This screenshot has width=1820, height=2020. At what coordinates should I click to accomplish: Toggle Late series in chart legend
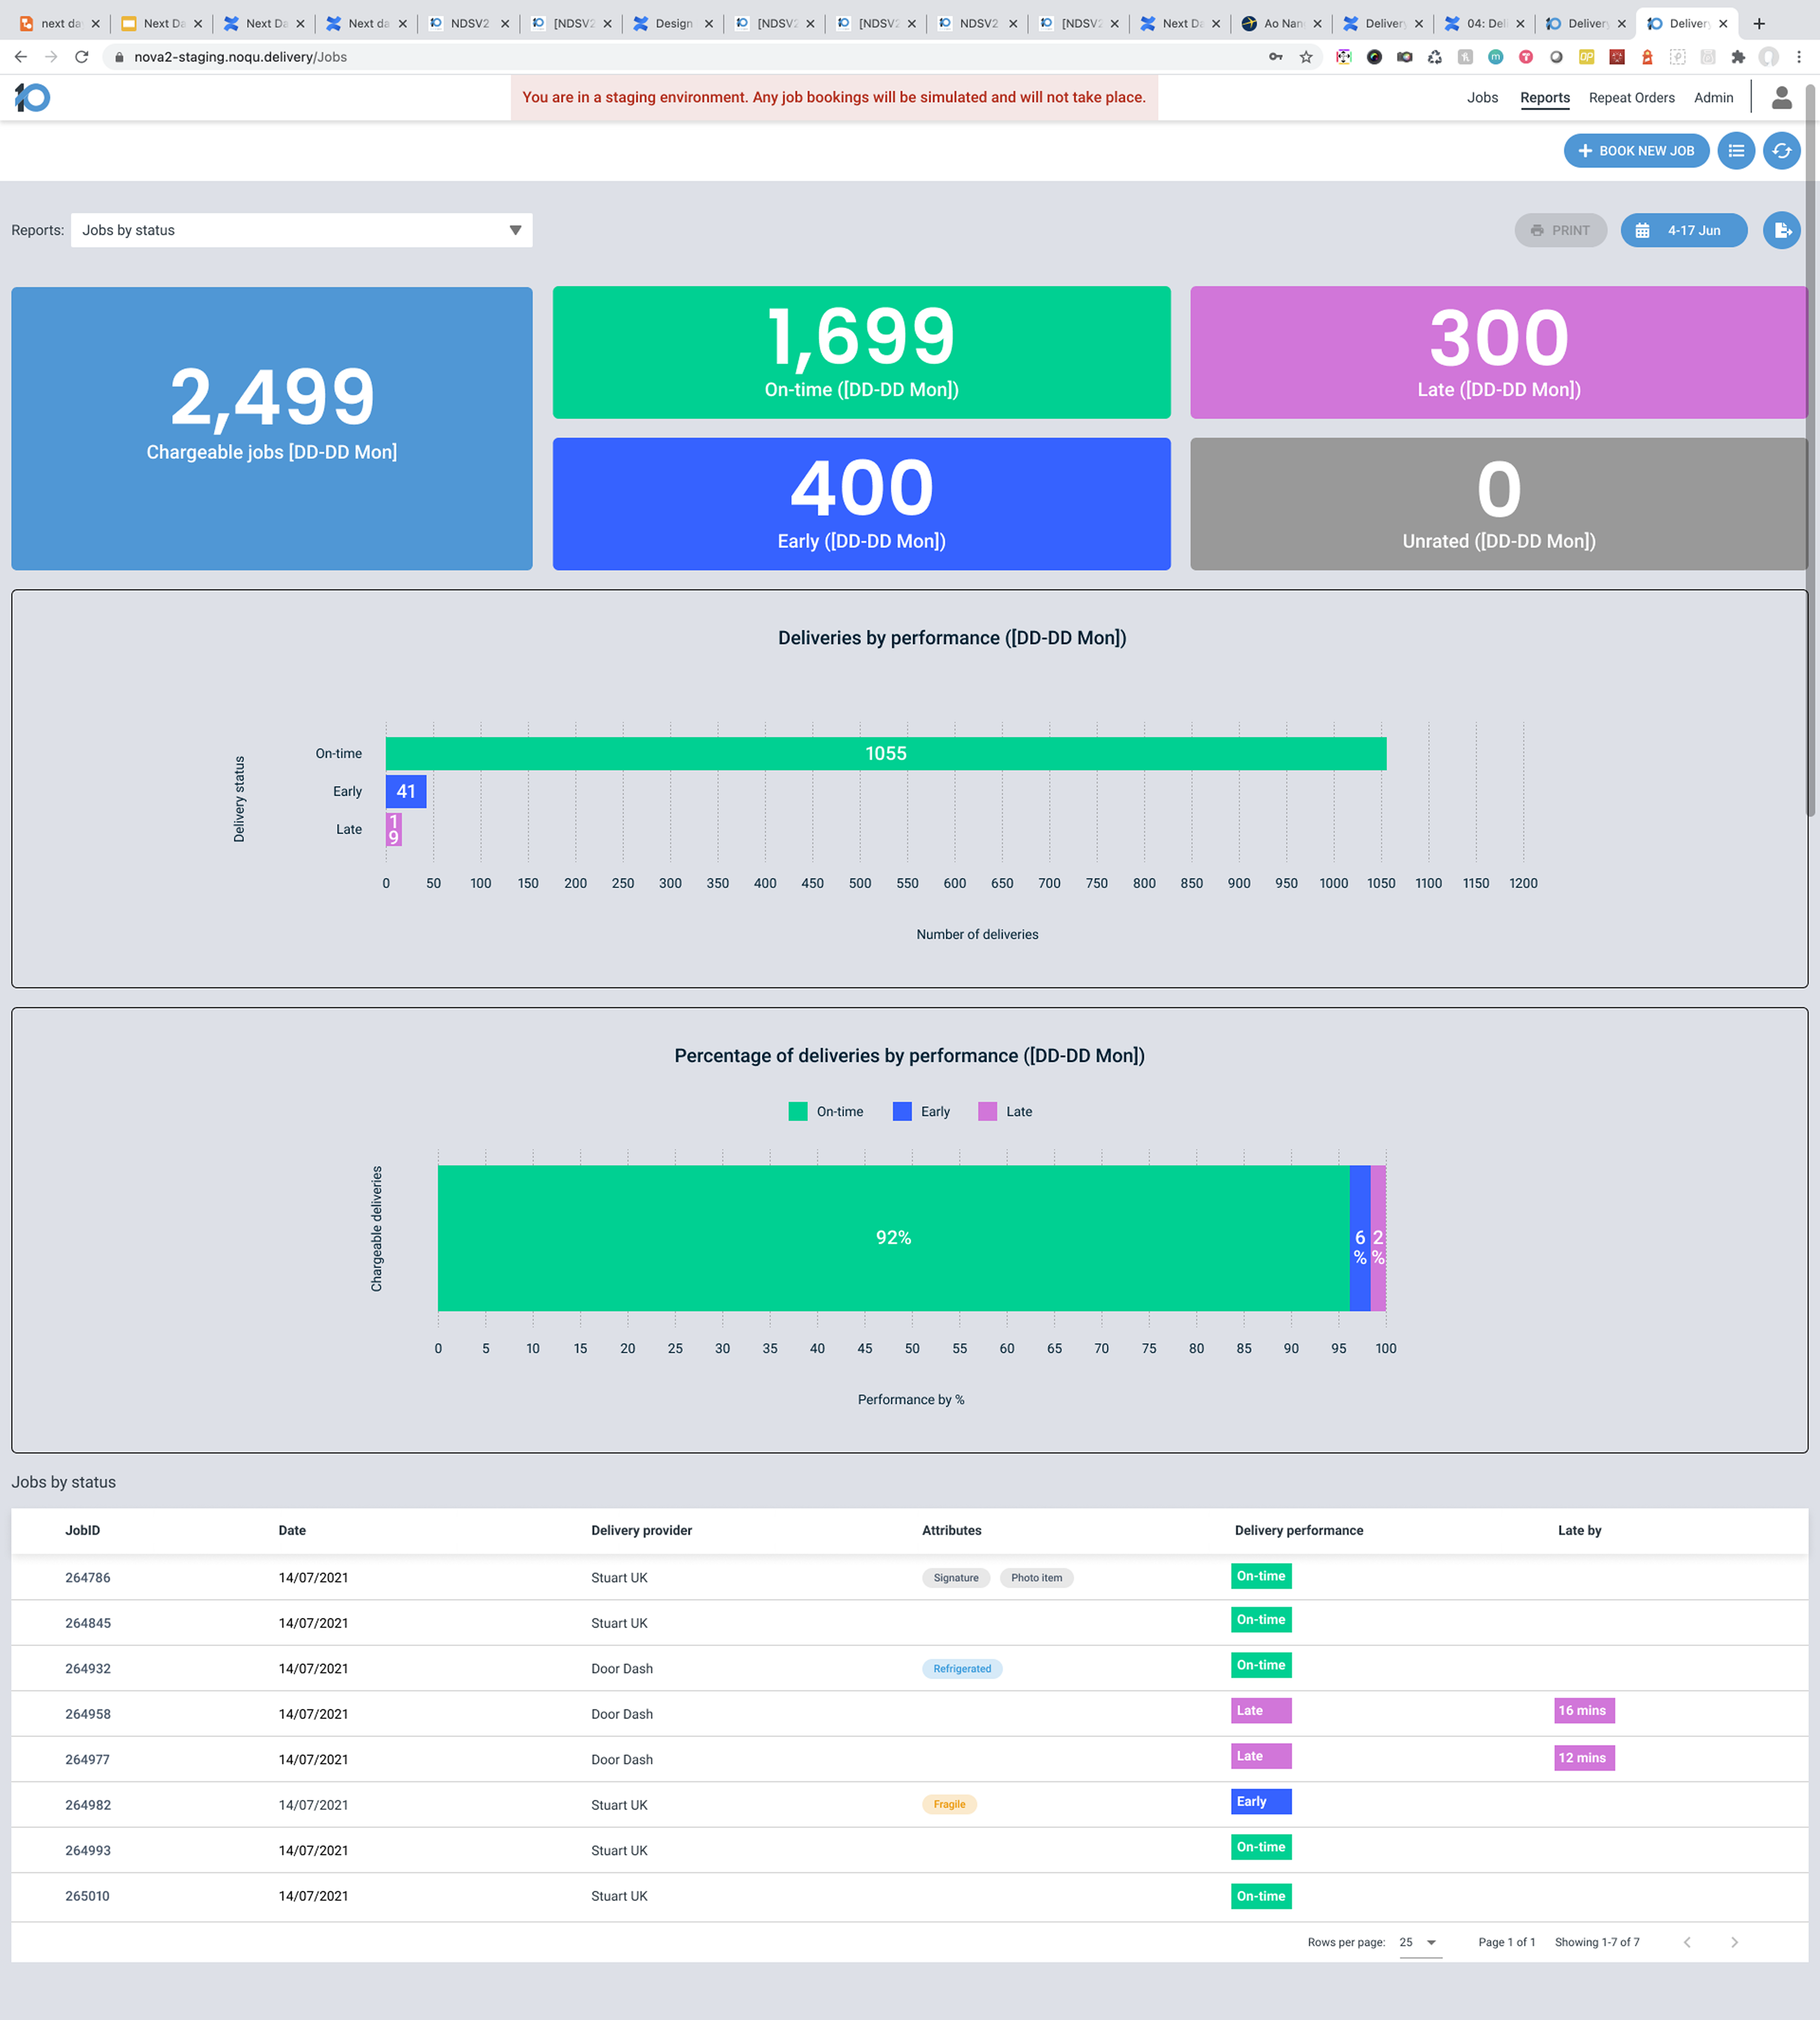(1005, 1111)
